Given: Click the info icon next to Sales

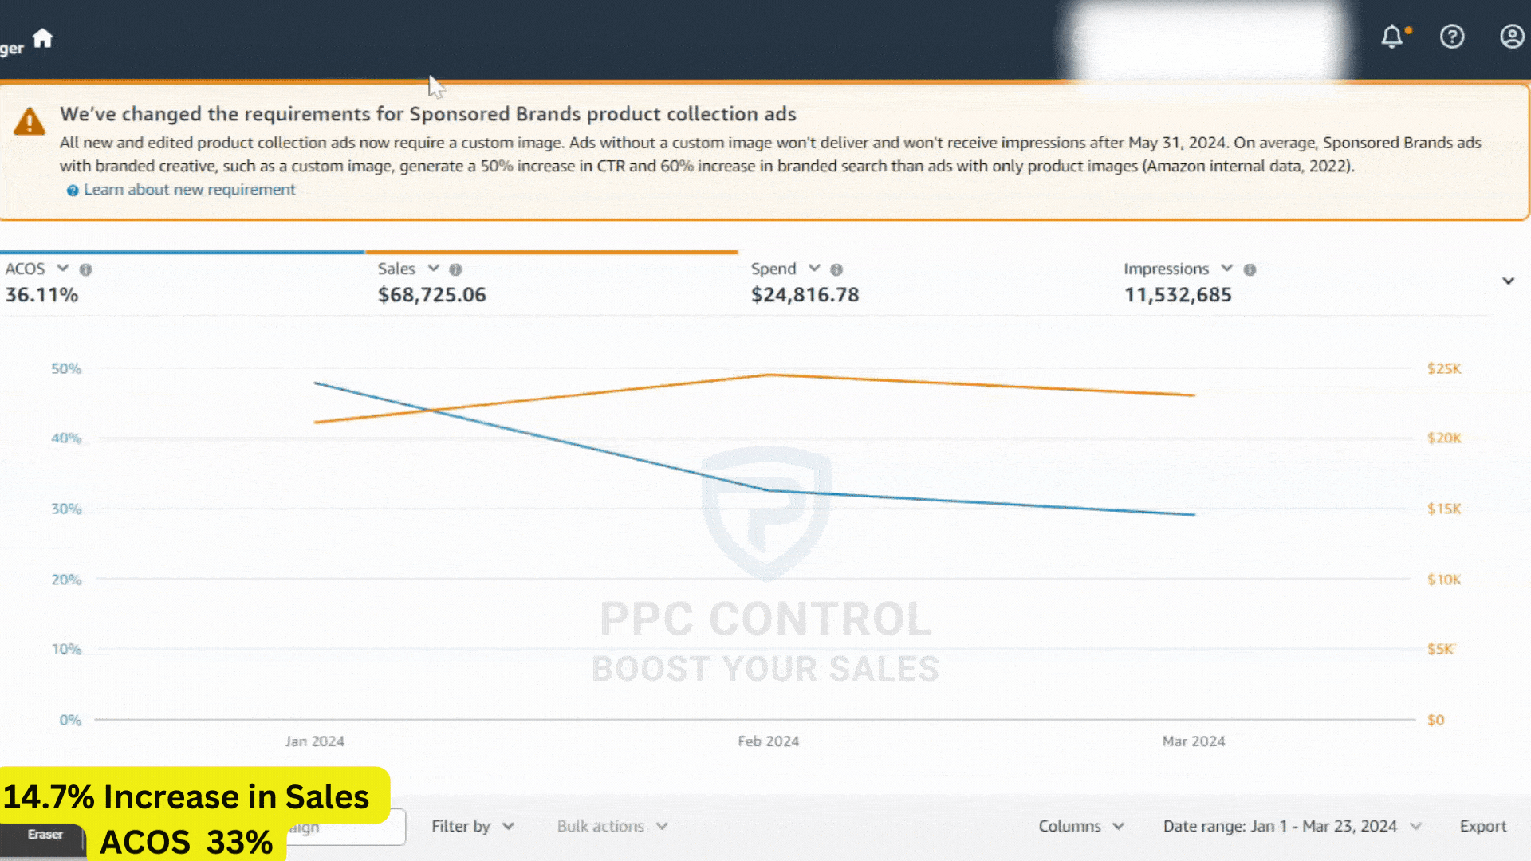Looking at the screenshot, I should (x=455, y=269).
